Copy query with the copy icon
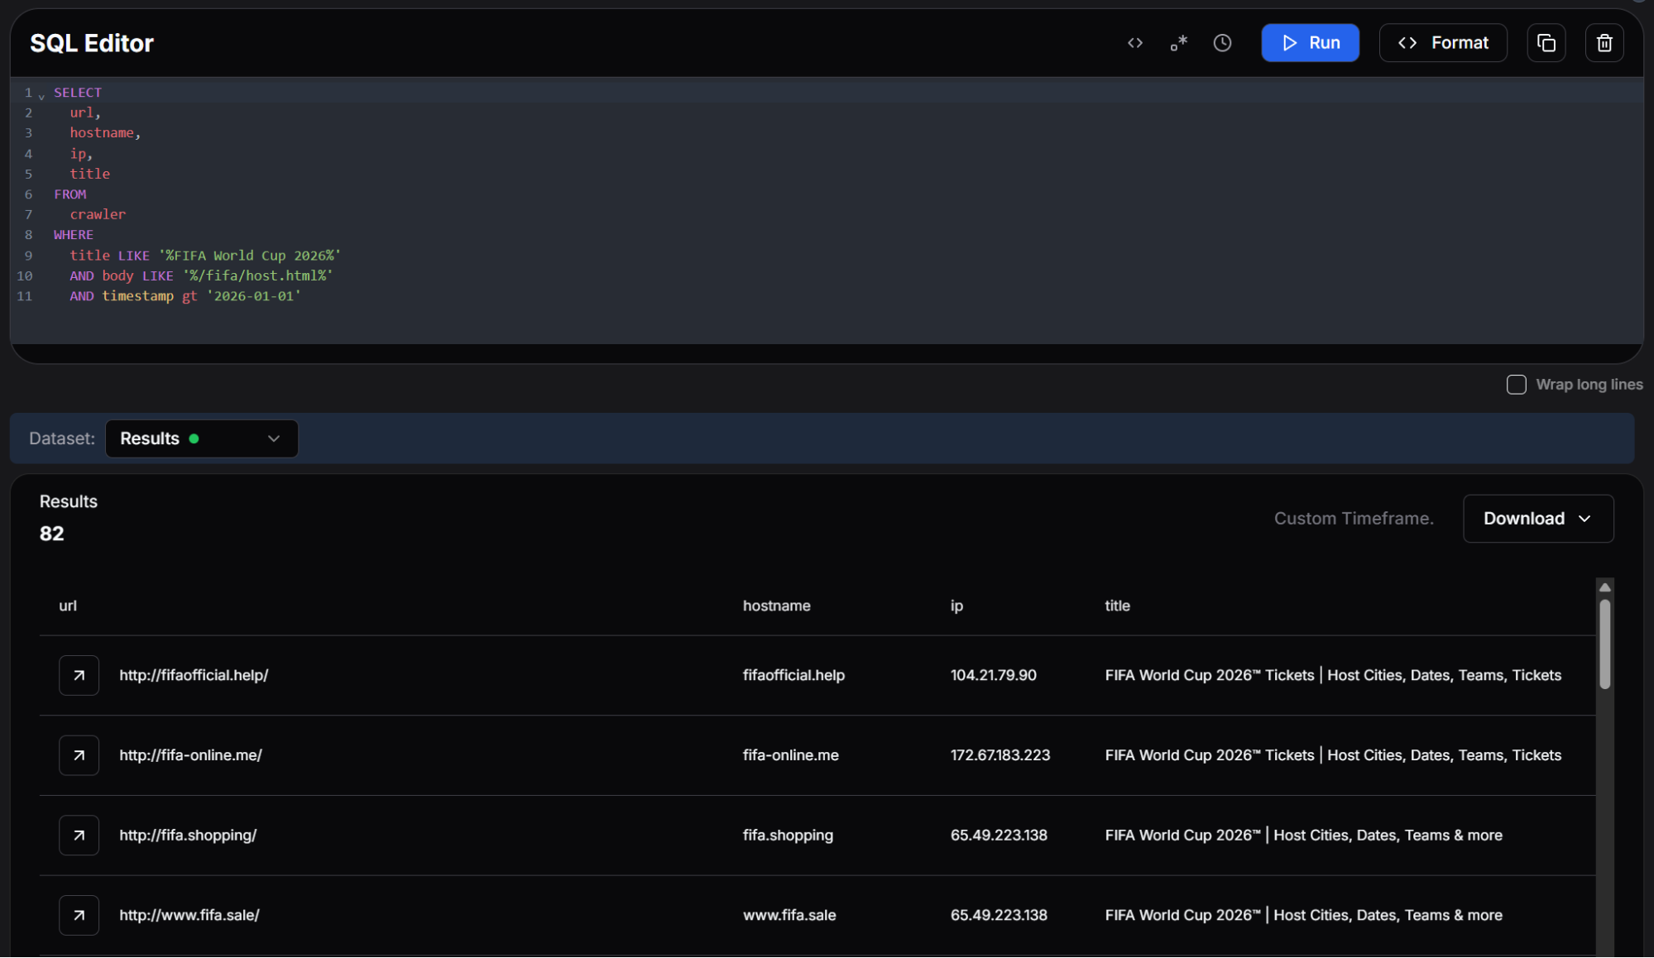The image size is (1654, 958). [x=1546, y=43]
